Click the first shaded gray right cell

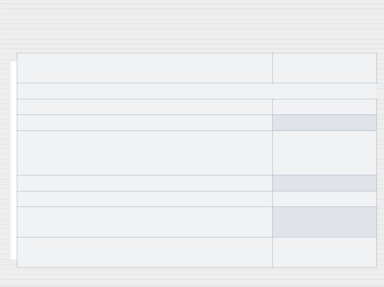click(324, 122)
